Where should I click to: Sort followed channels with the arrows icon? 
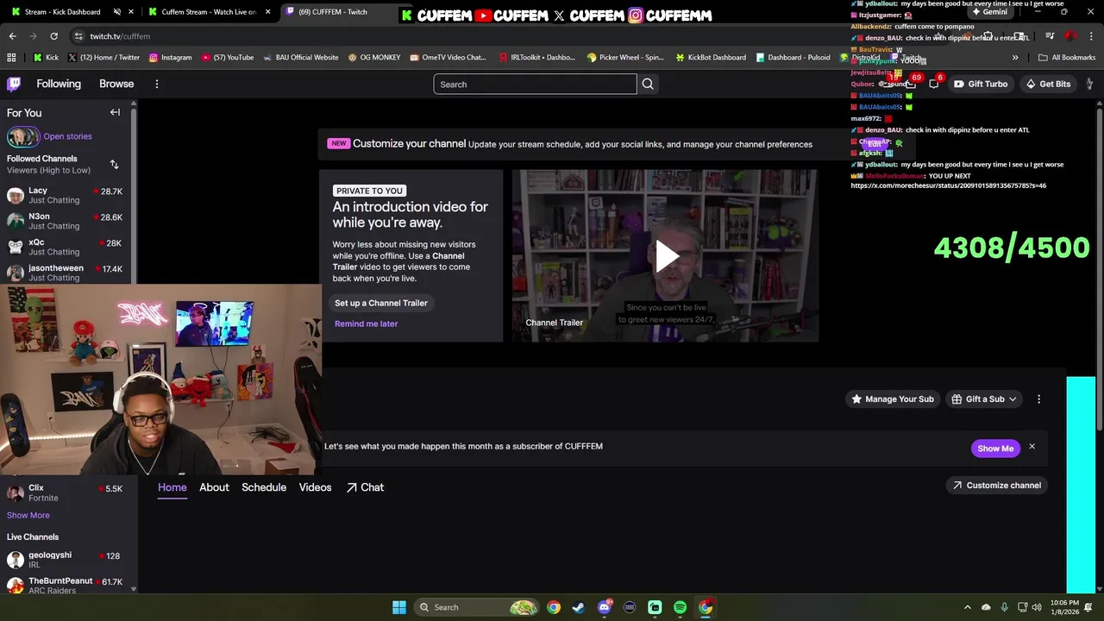click(x=114, y=165)
